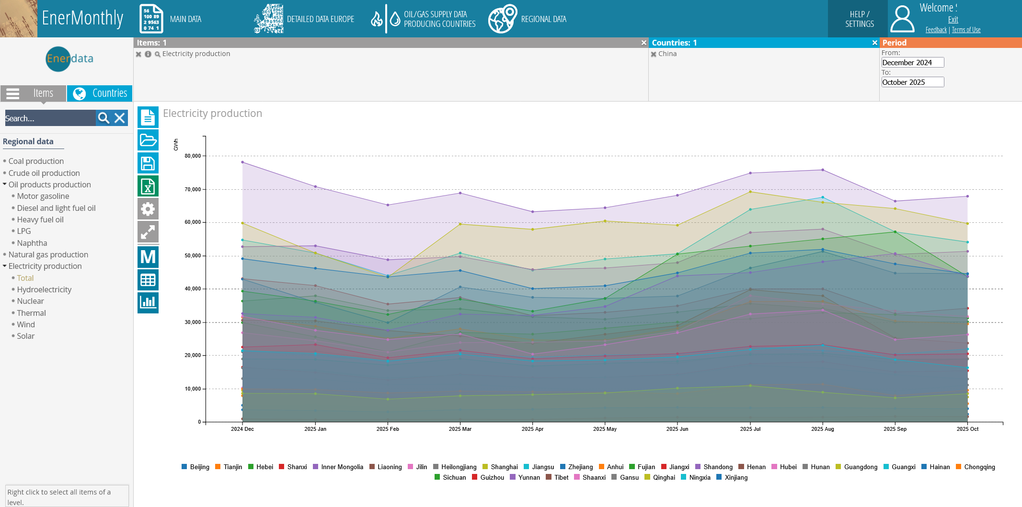Switch to the Countries tab
The image size is (1022, 507).
pos(100,93)
